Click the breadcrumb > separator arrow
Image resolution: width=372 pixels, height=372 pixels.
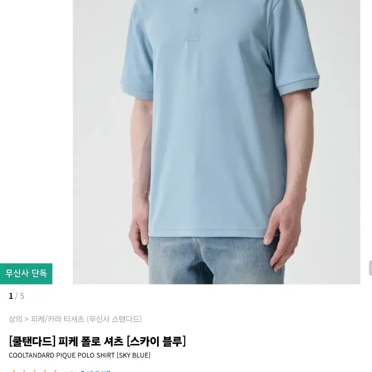click(27, 319)
